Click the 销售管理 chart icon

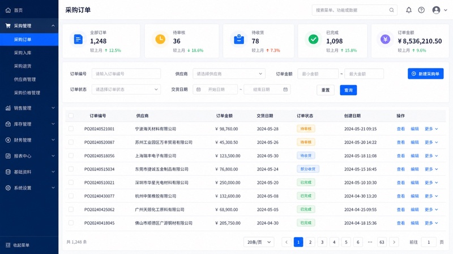point(8,108)
